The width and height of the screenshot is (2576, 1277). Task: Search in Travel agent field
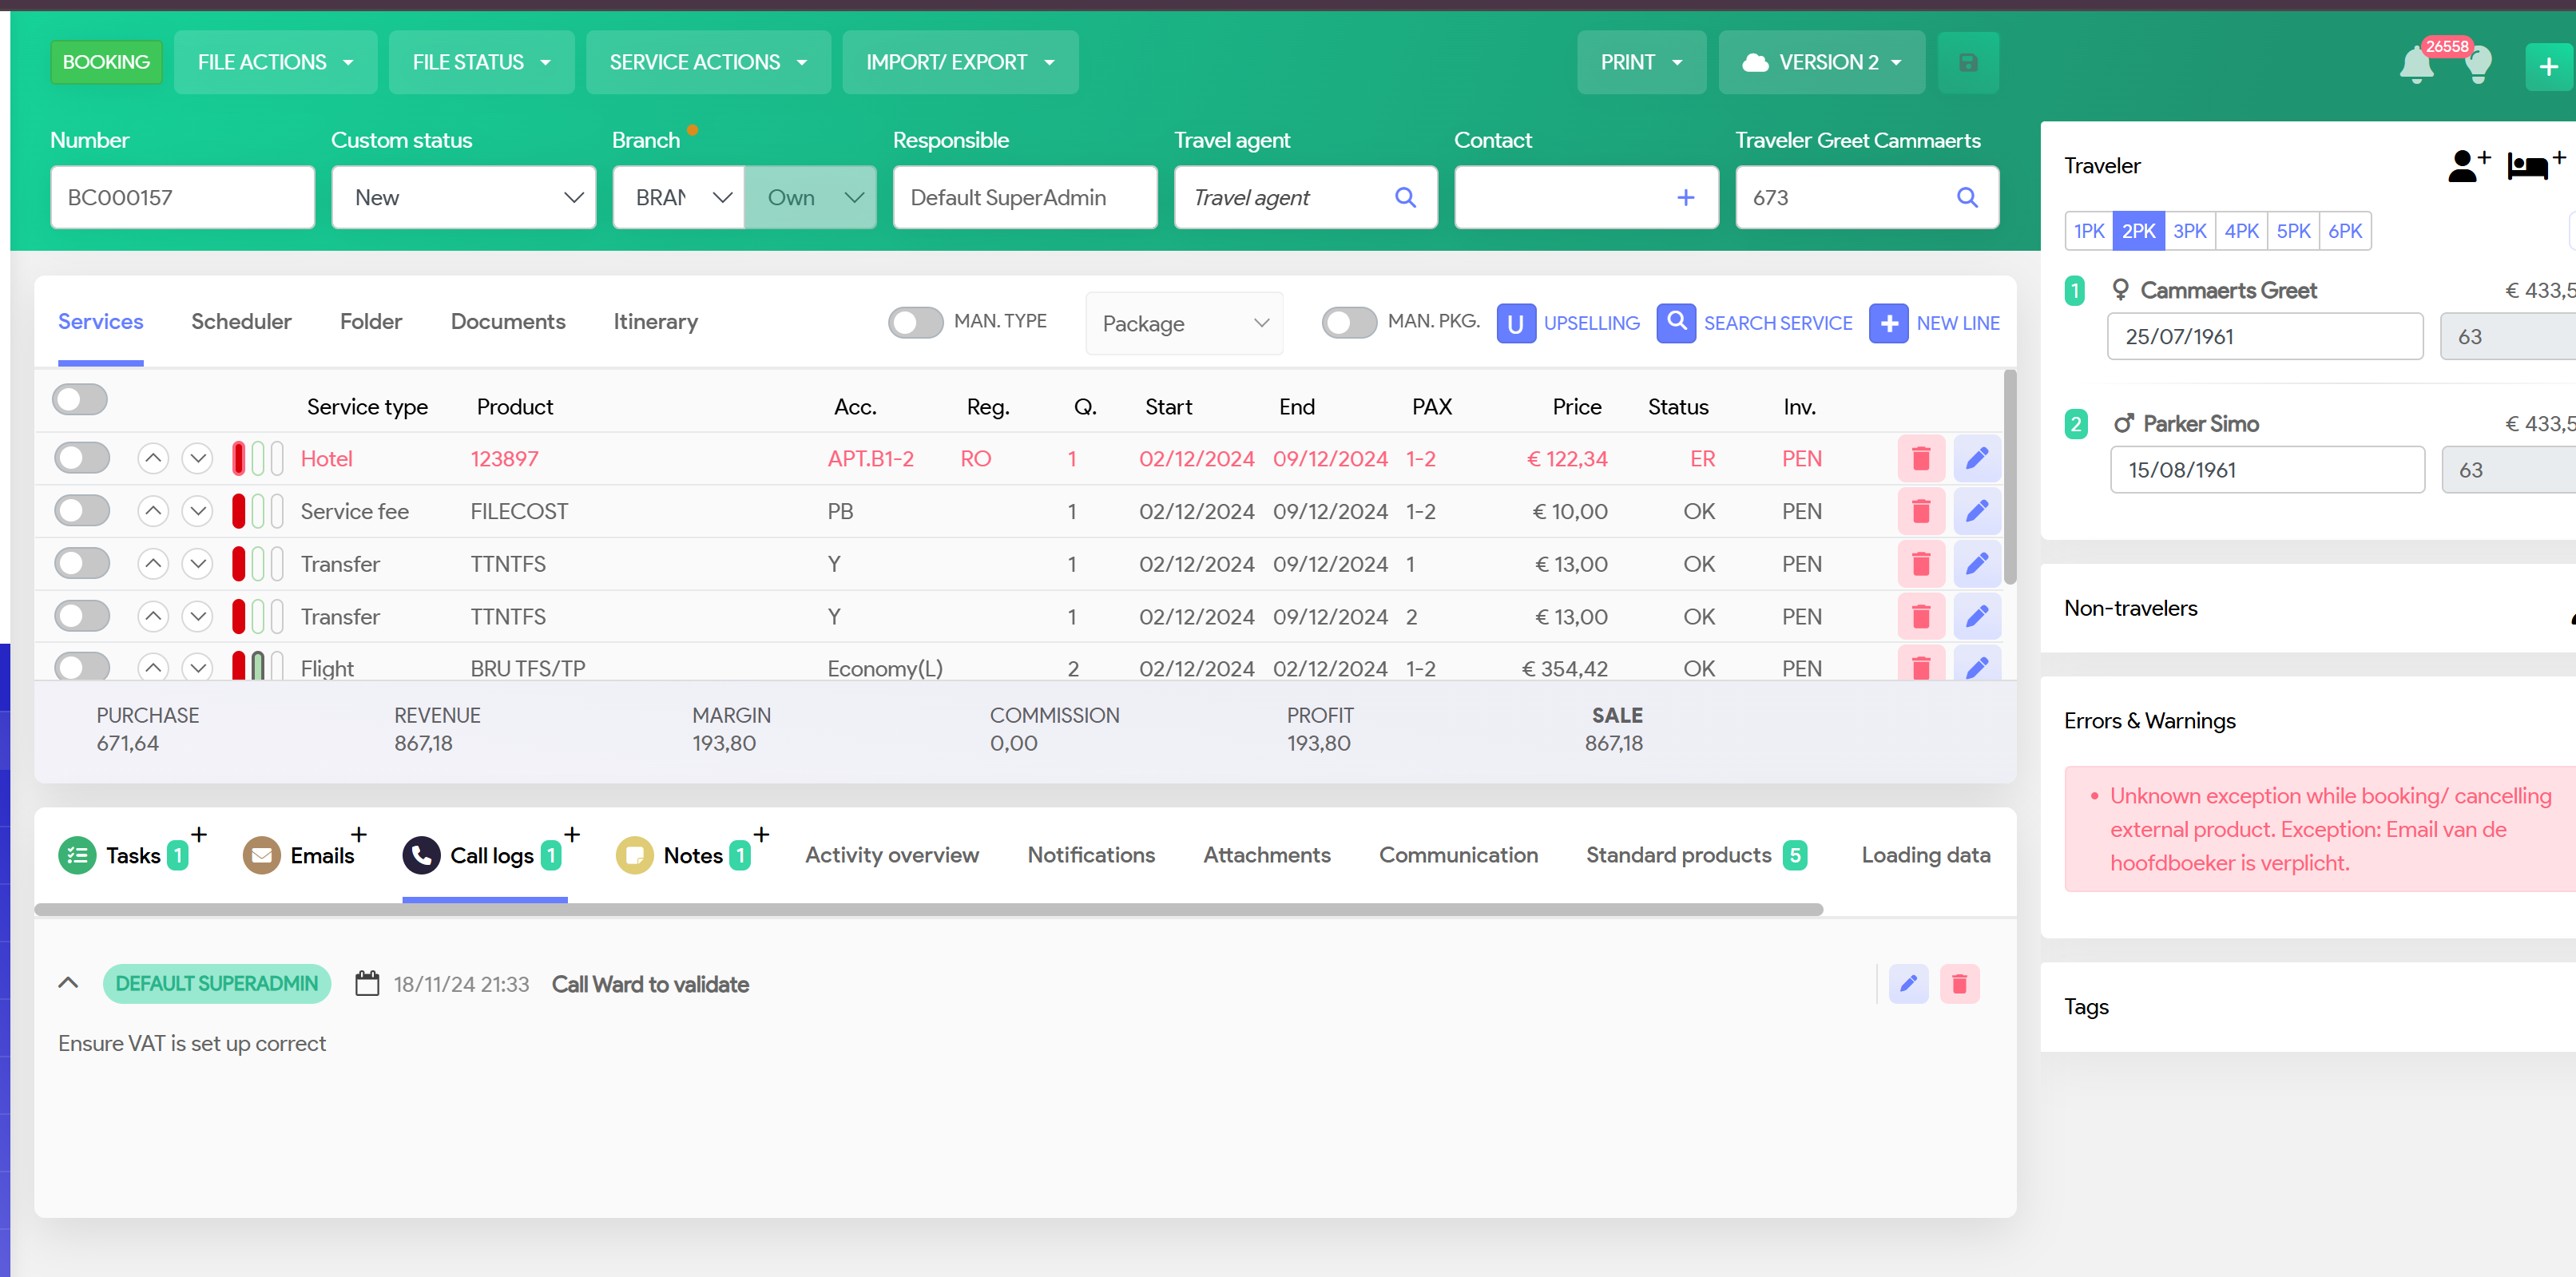tap(1404, 198)
